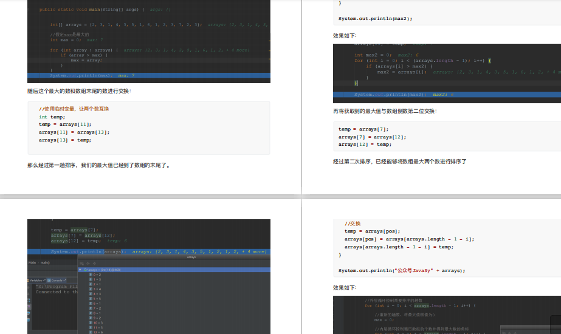
Task: Switch to the Console tab in debugger screenshot
Action: coord(57,281)
